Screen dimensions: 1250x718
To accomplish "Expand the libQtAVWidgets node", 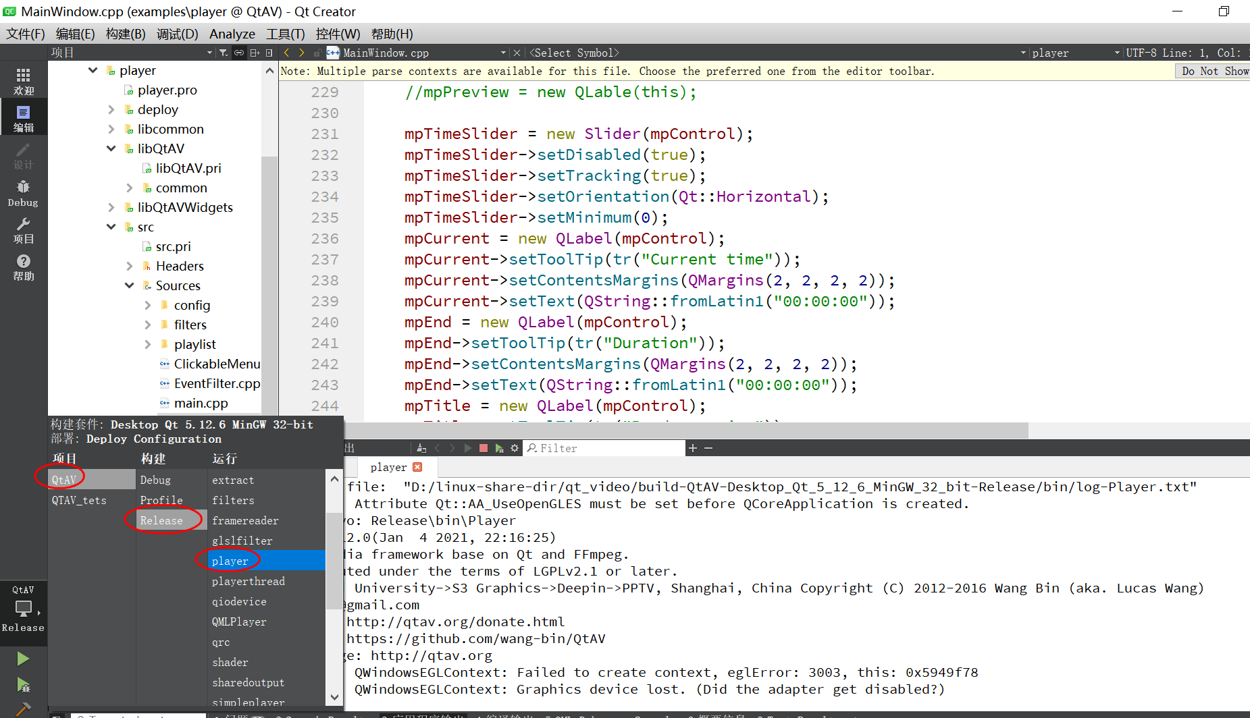I will [111, 207].
